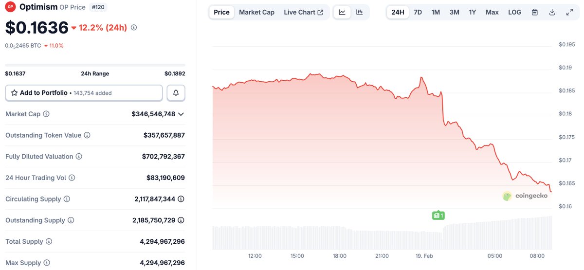Viewport: 584px width, 270px height.
Task: Click the green event marker on chart
Action: (438, 215)
